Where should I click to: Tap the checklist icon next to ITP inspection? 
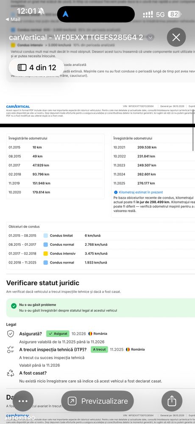pyautogui.click(x=10, y=349)
